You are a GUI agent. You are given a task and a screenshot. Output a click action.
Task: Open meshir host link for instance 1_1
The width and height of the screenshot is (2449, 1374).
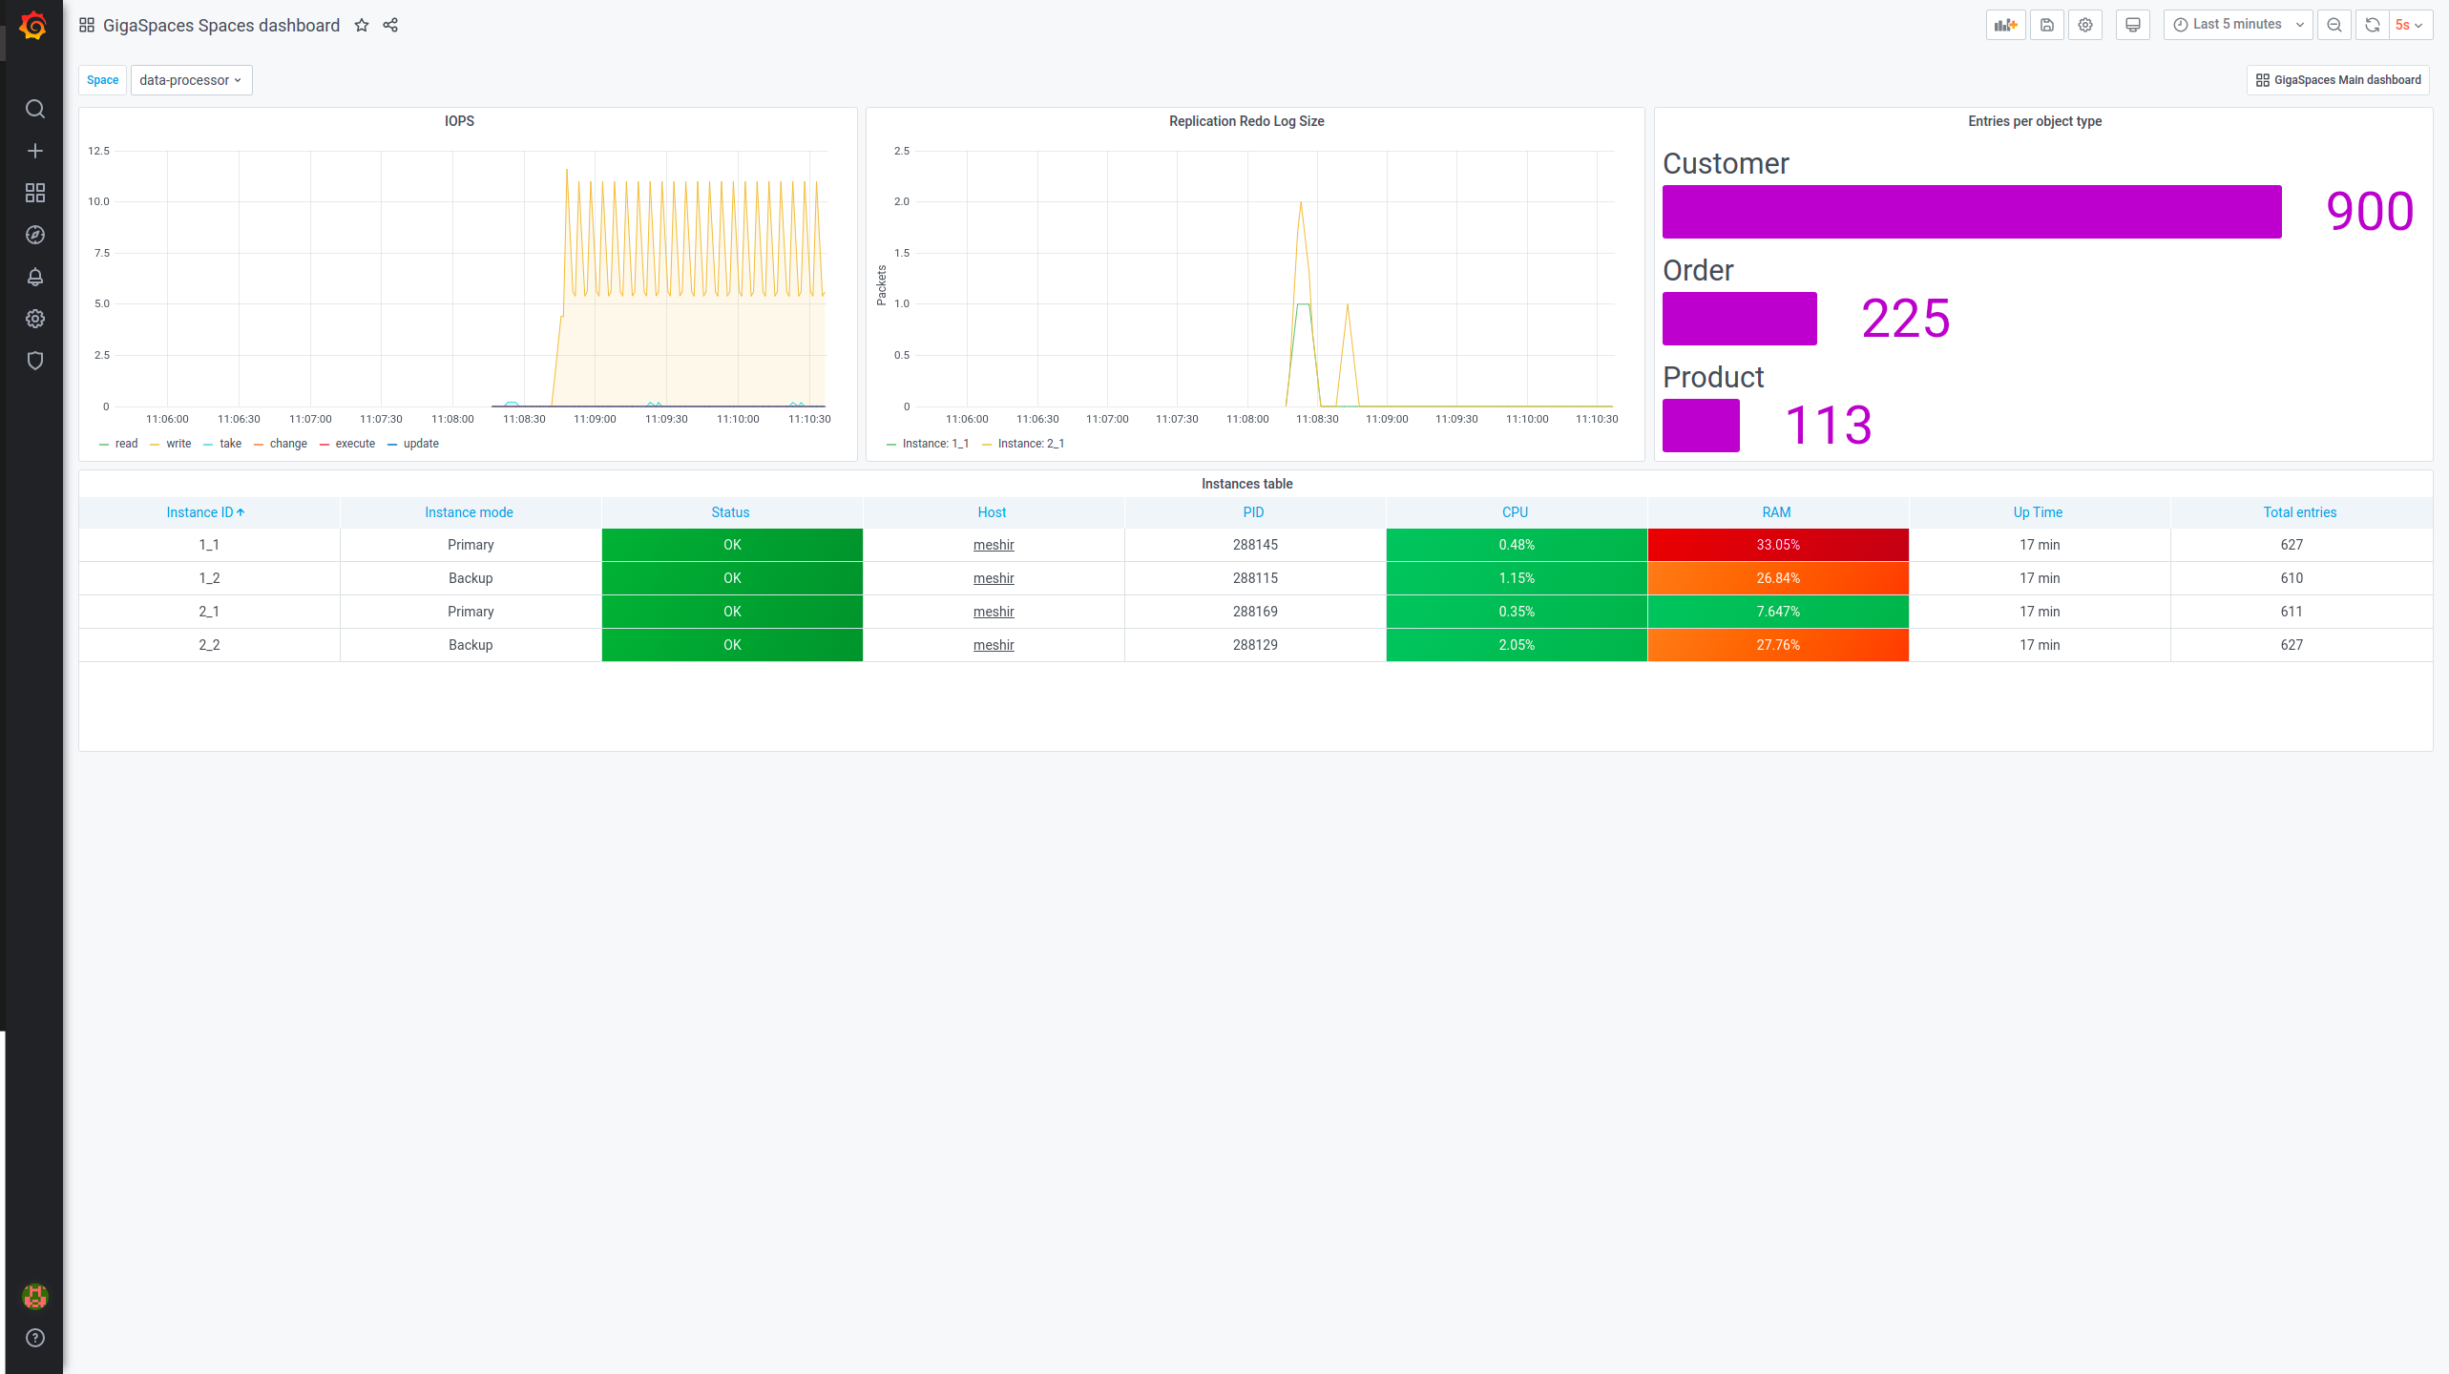[x=994, y=545]
